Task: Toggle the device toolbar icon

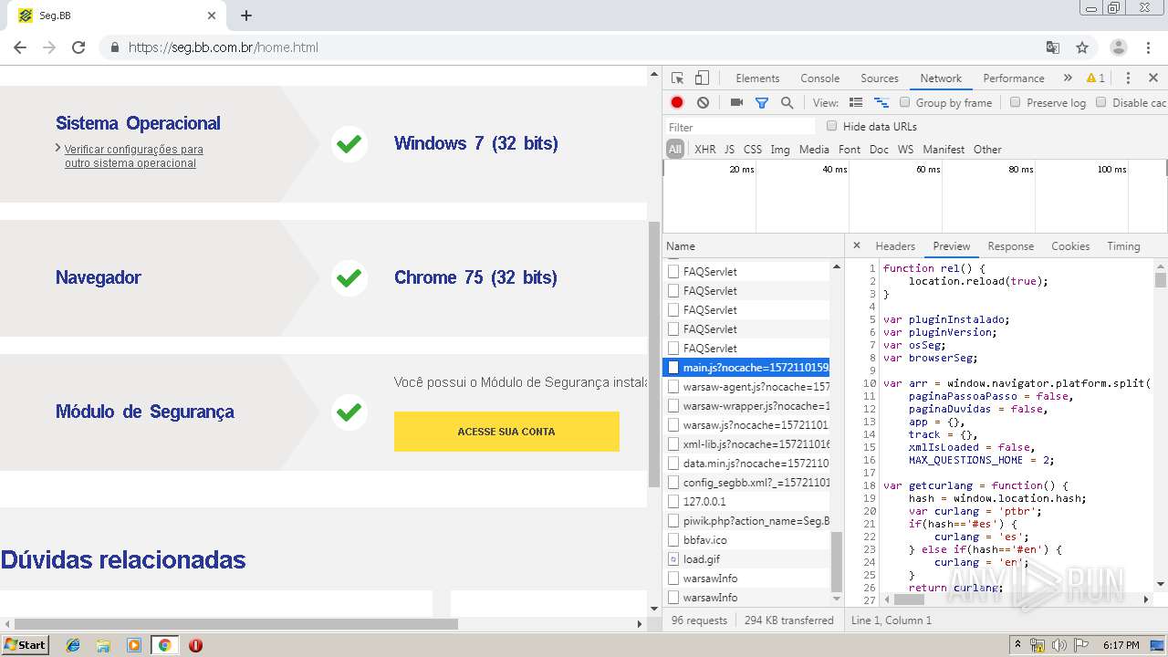Action: (702, 78)
